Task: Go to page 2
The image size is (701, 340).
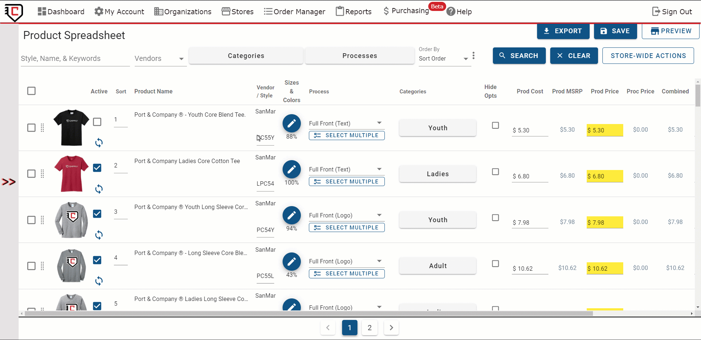Action: 369,328
